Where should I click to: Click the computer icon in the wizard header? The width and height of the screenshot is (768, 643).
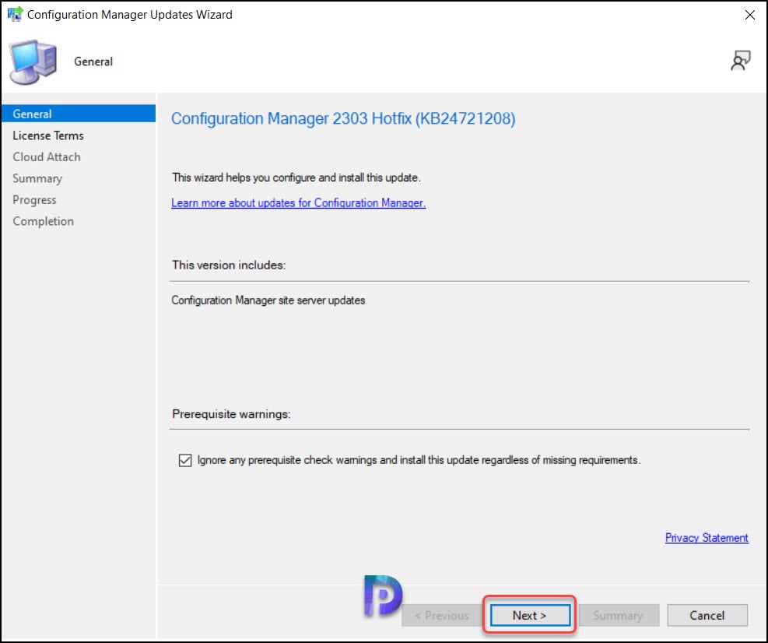click(33, 61)
